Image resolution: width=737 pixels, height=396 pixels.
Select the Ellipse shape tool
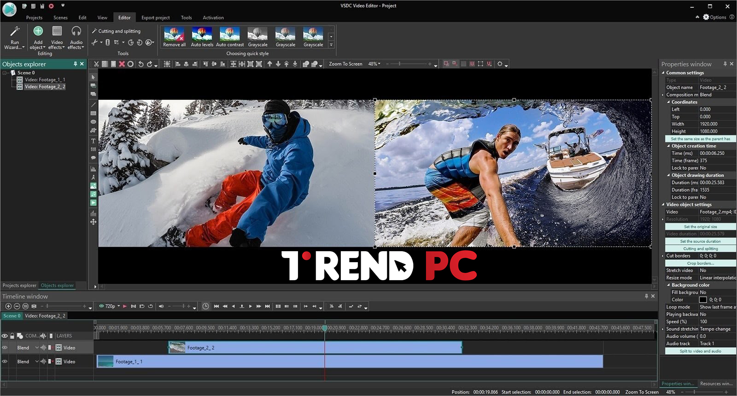point(93,122)
